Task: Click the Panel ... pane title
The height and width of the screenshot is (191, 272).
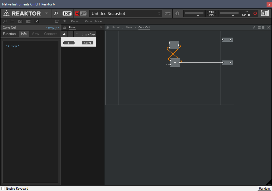Action: (74, 28)
